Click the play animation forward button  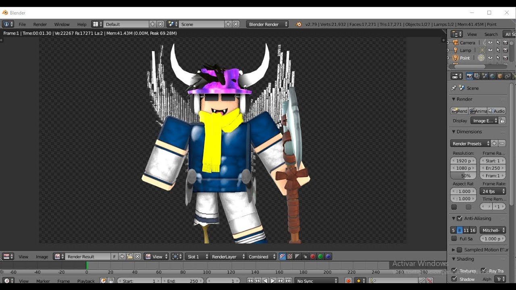point(273,281)
